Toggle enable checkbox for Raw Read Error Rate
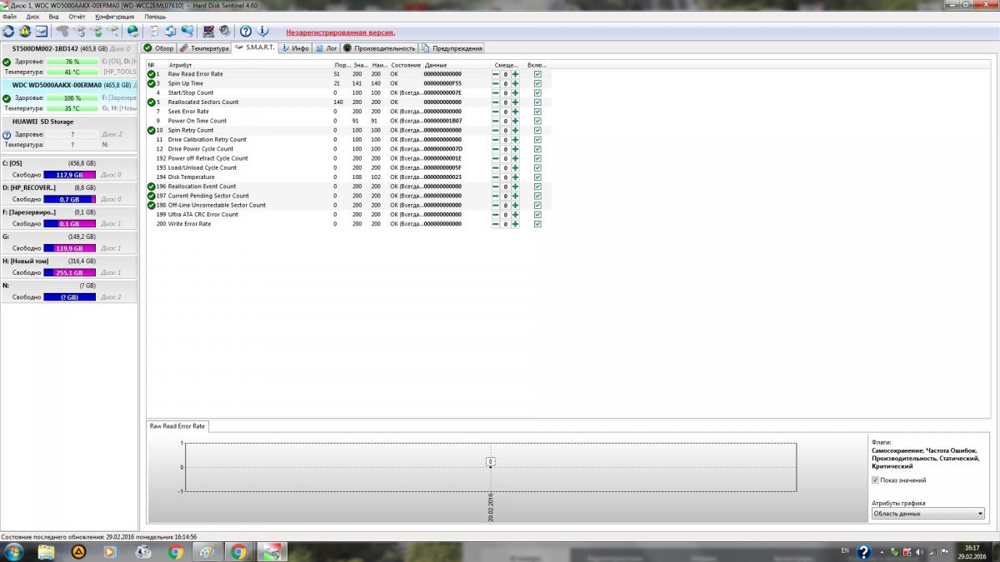 point(537,74)
